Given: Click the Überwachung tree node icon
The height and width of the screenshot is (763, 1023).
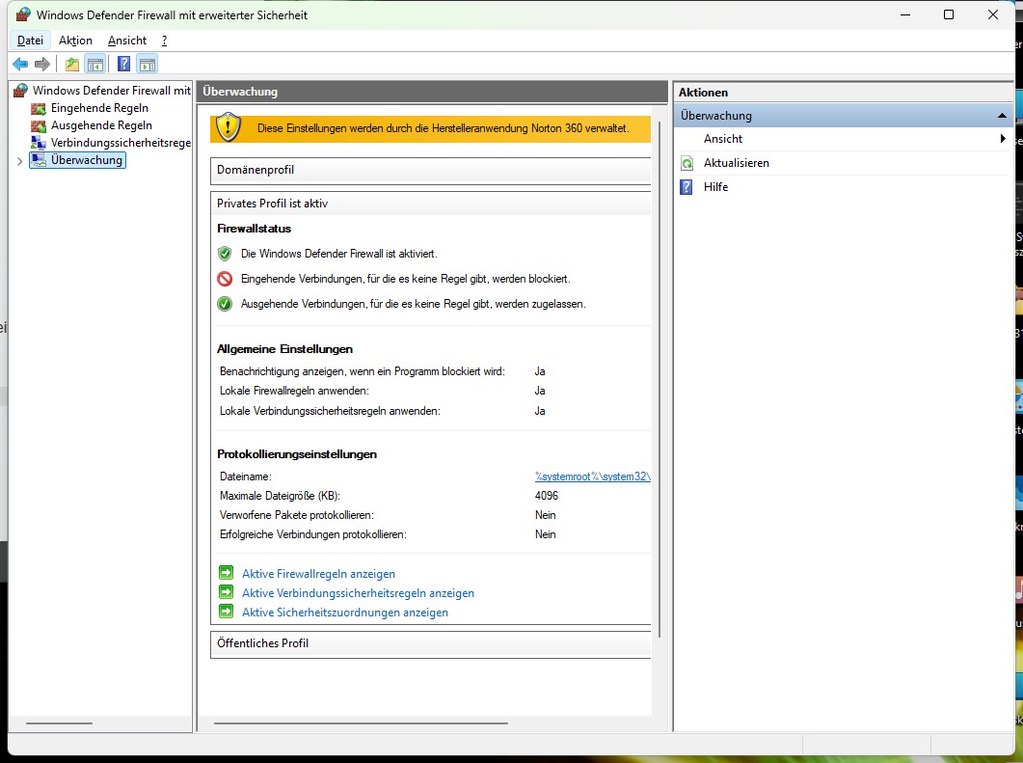Looking at the screenshot, I should (x=39, y=160).
